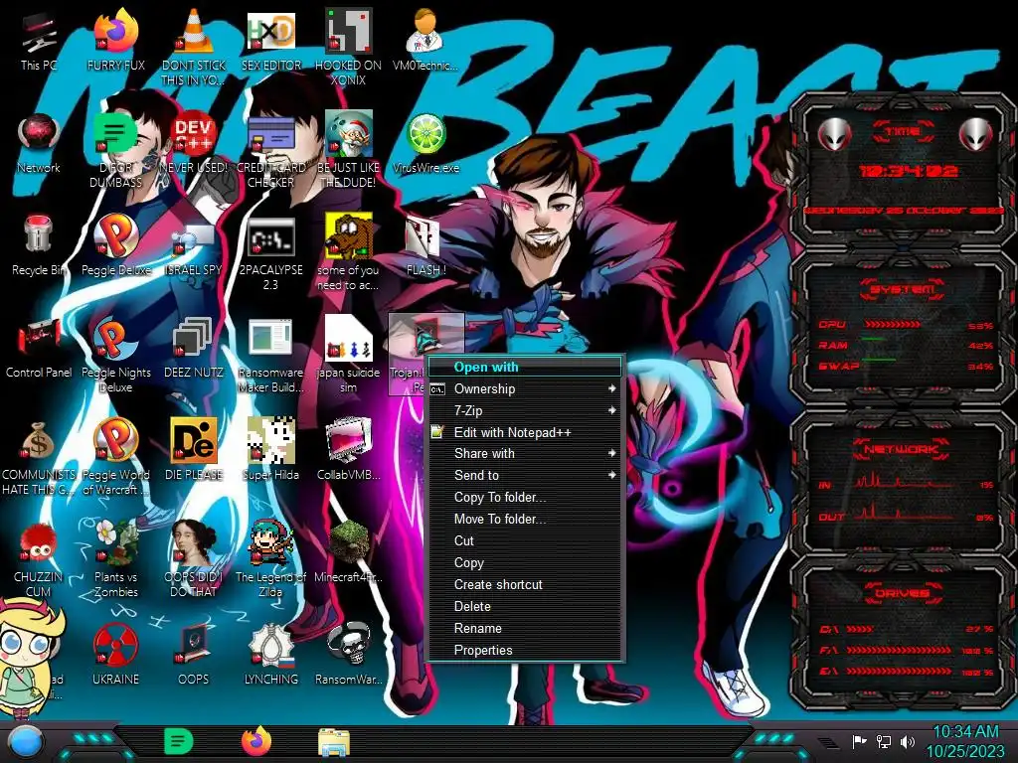Select the CHUZZIN CUM red fuzzball icon
The image size is (1018, 763).
point(39,560)
